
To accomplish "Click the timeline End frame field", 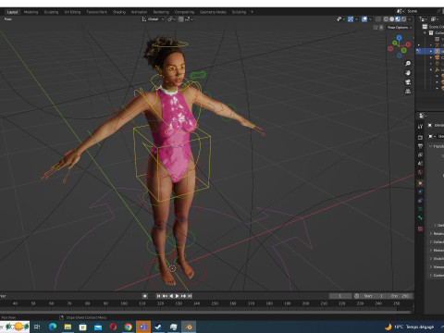I will tap(401, 296).
